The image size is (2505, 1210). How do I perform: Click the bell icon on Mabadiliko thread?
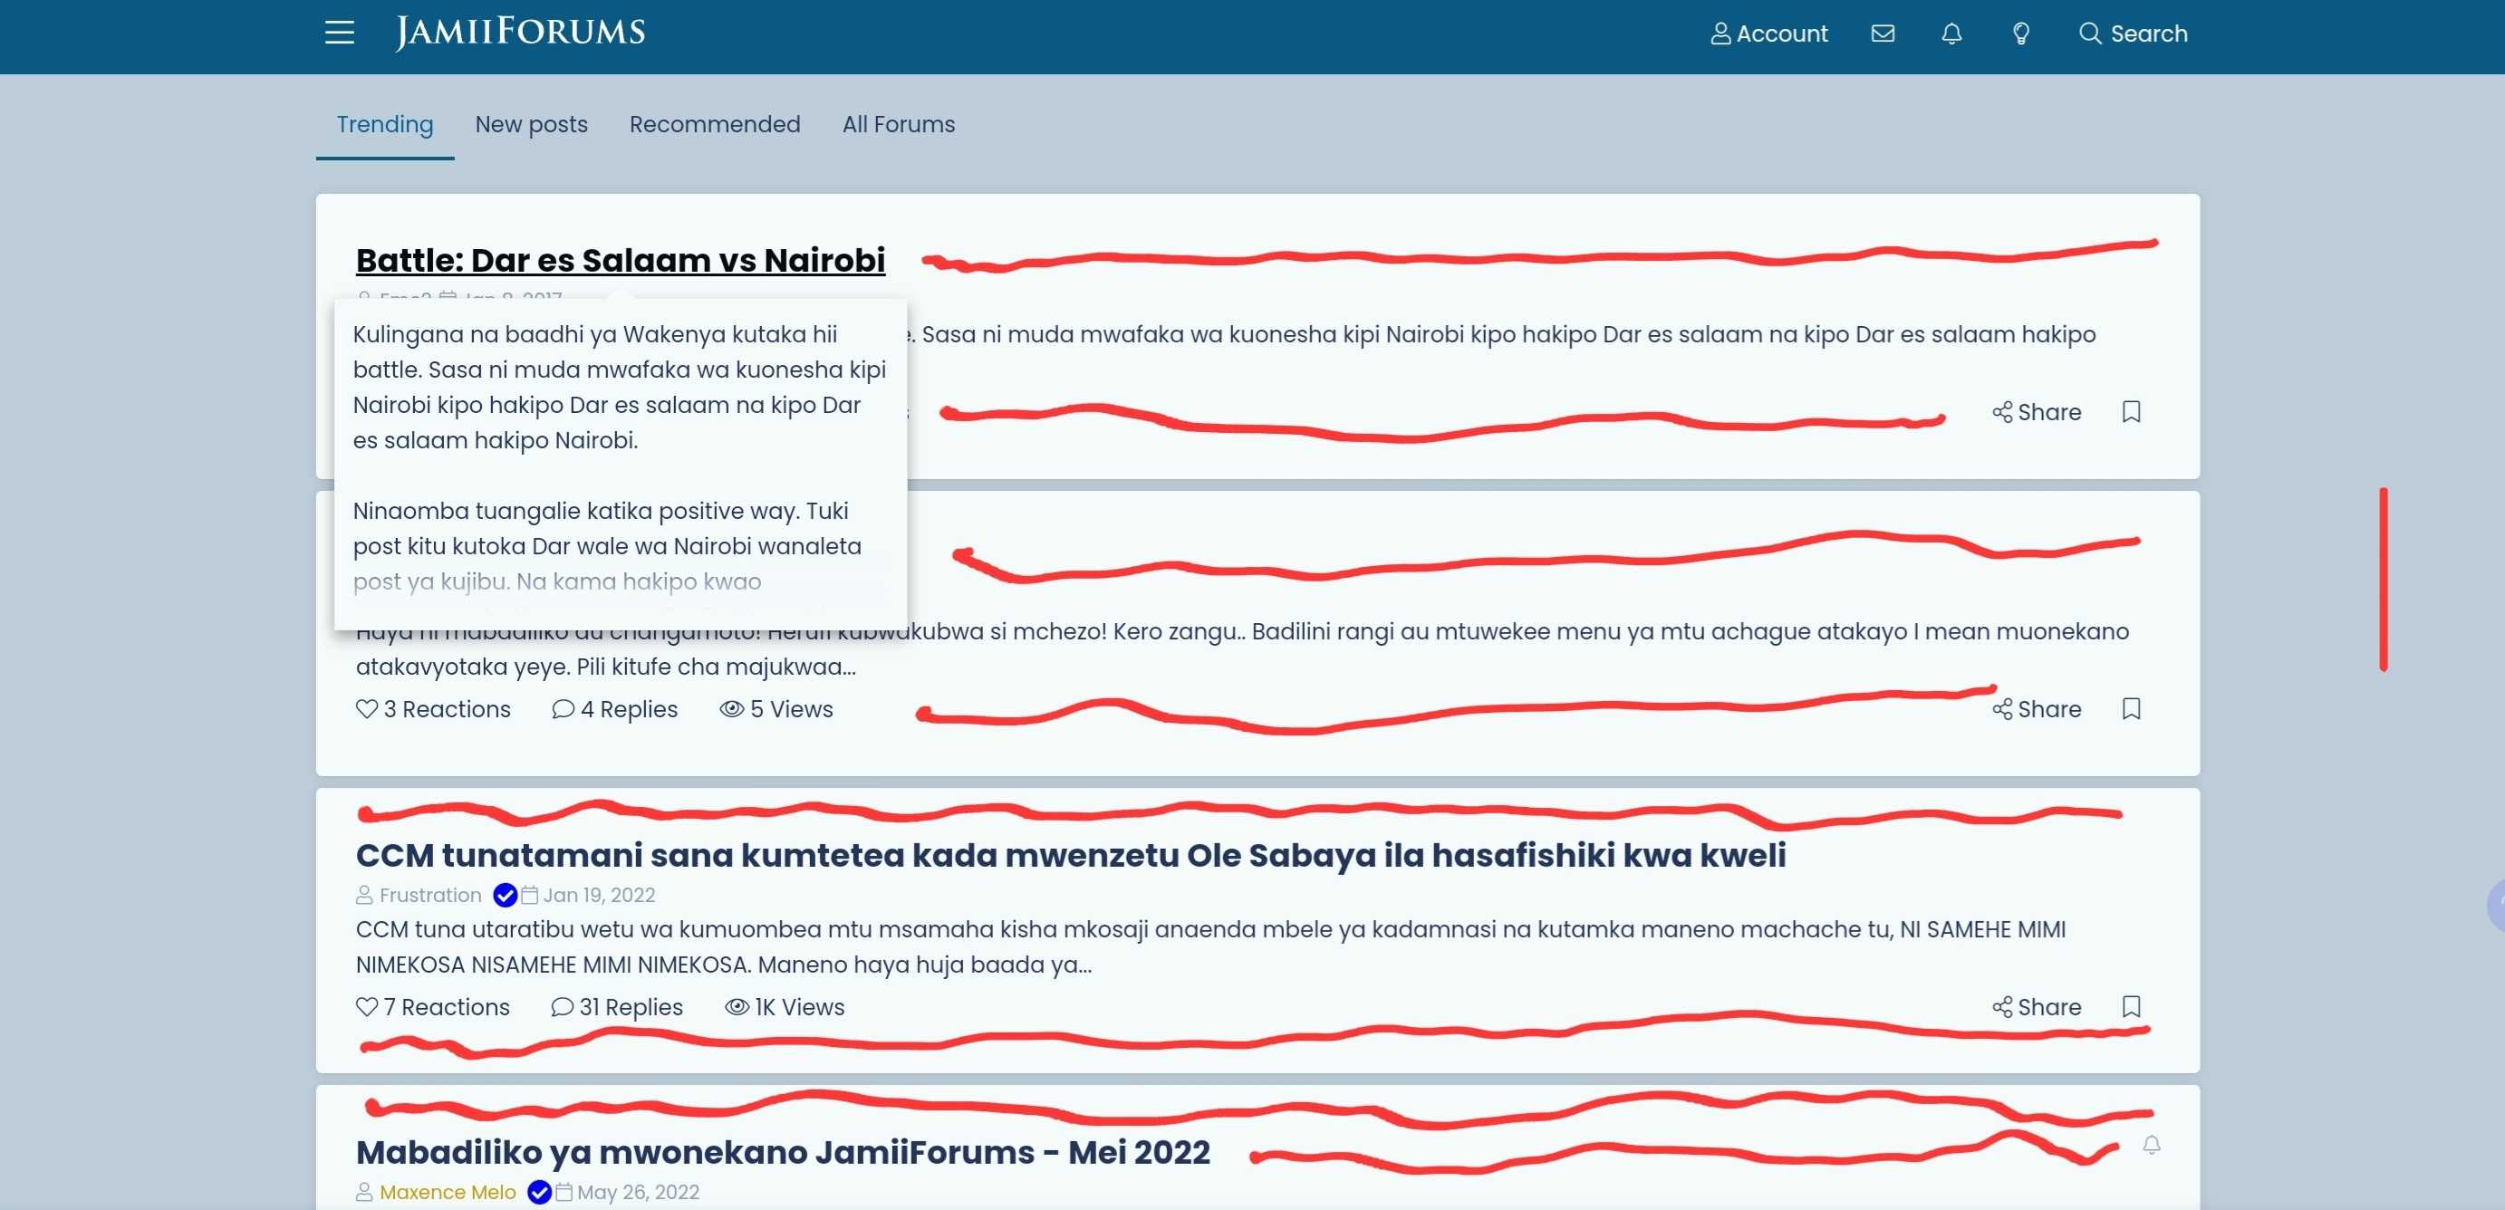[2151, 1146]
